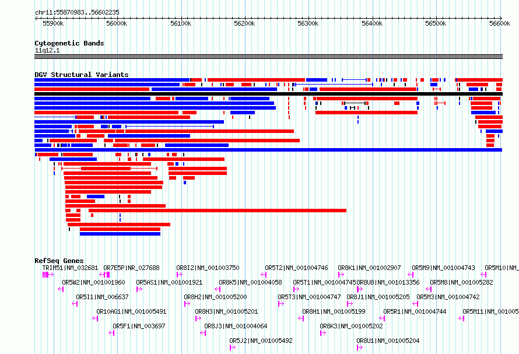Select the OR8U8 gene arrow glyph

360,289
